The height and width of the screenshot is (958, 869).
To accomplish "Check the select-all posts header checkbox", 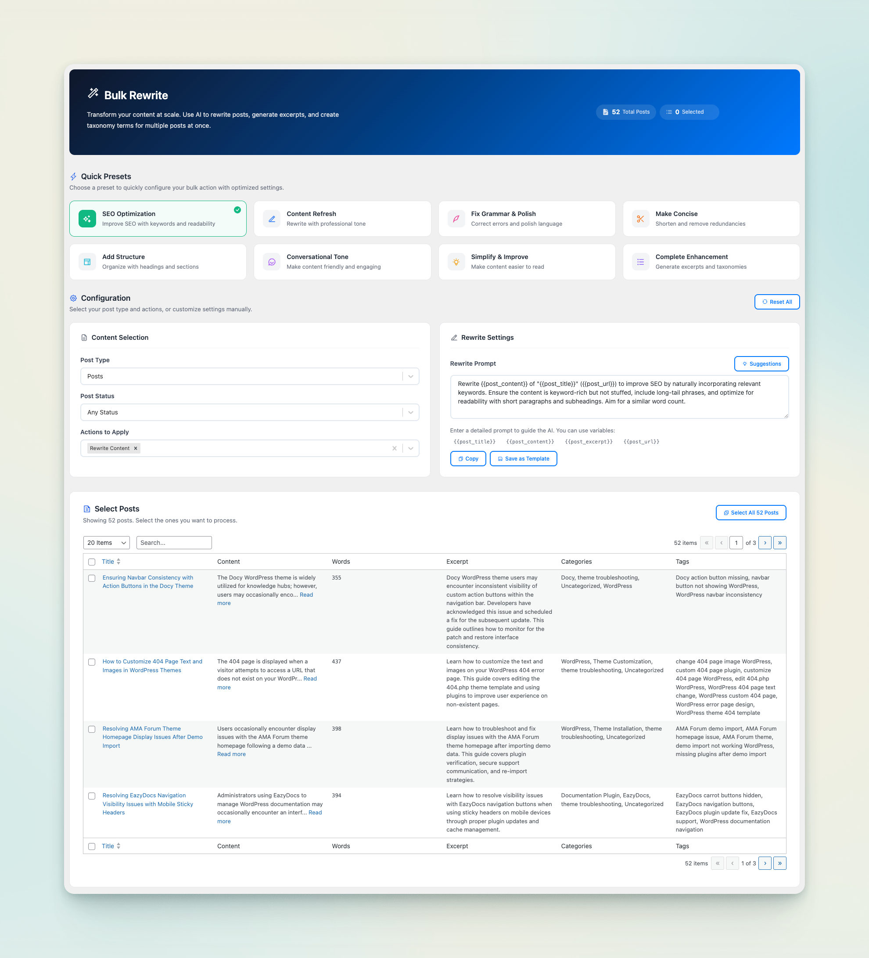I will (x=92, y=562).
